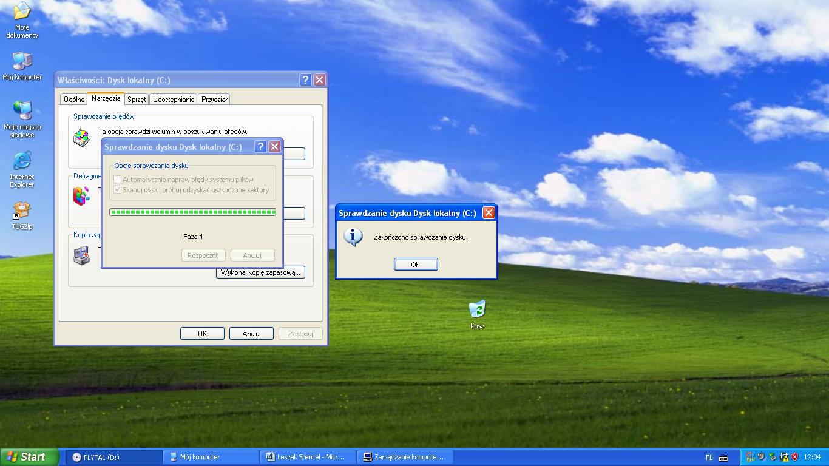Image resolution: width=829 pixels, height=466 pixels.
Task: Switch to the Sprzęt tab
Action: click(137, 100)
